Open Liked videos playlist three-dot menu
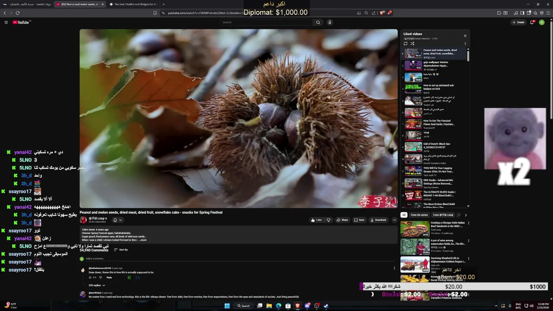553x311 pixels. [465, 44]
